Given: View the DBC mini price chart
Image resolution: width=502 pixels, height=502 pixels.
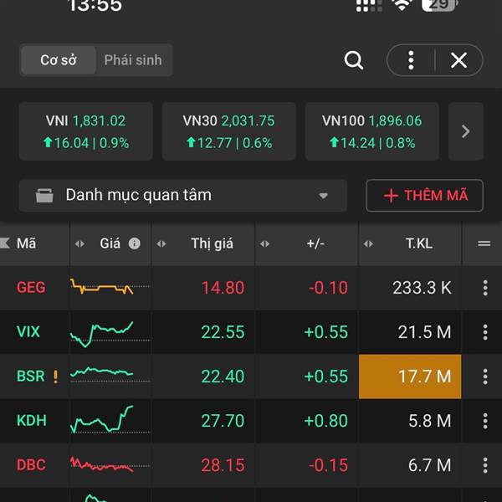Looking at the screenshot, I should [x=101, y=464].
